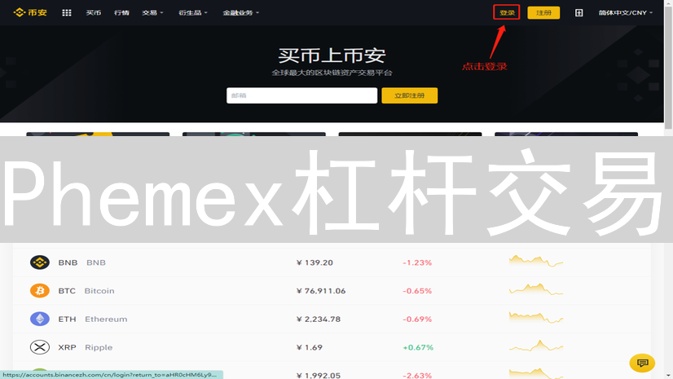Click the Bitcoin coin icon

coord(39,291)
